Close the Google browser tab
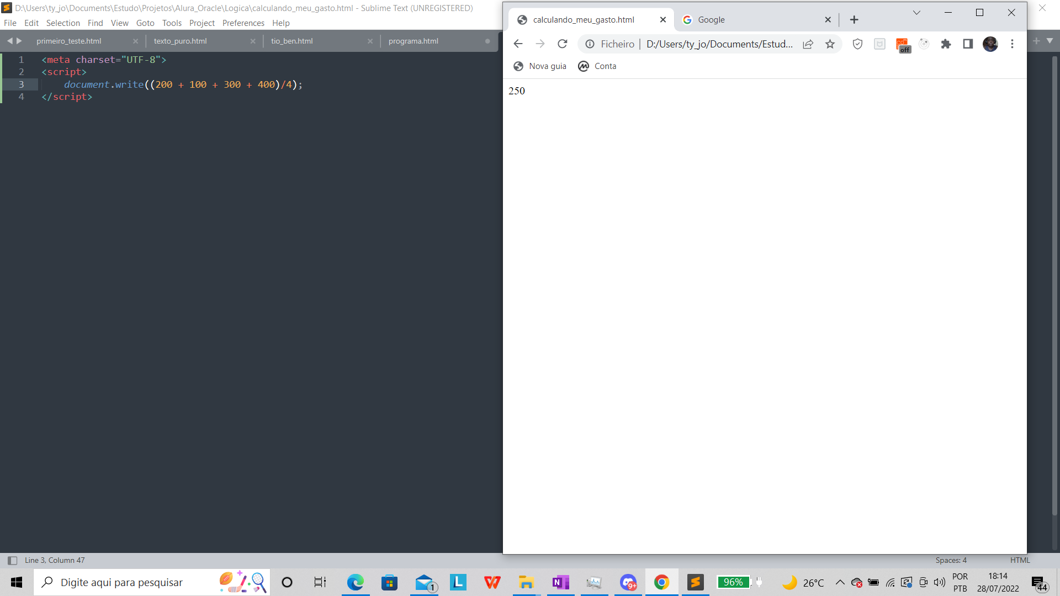 828,20
